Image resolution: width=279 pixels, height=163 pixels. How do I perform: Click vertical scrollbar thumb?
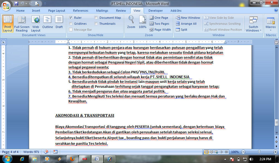(276, 122)
